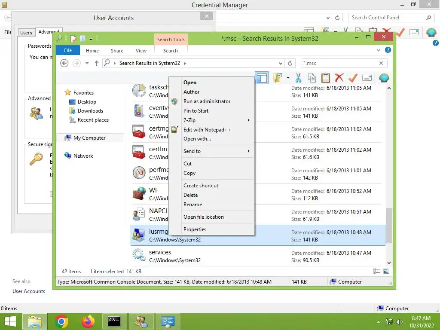Click the quick access New folder icon
440x330 pixels.
pyautogui.click(x=82, y=38)
